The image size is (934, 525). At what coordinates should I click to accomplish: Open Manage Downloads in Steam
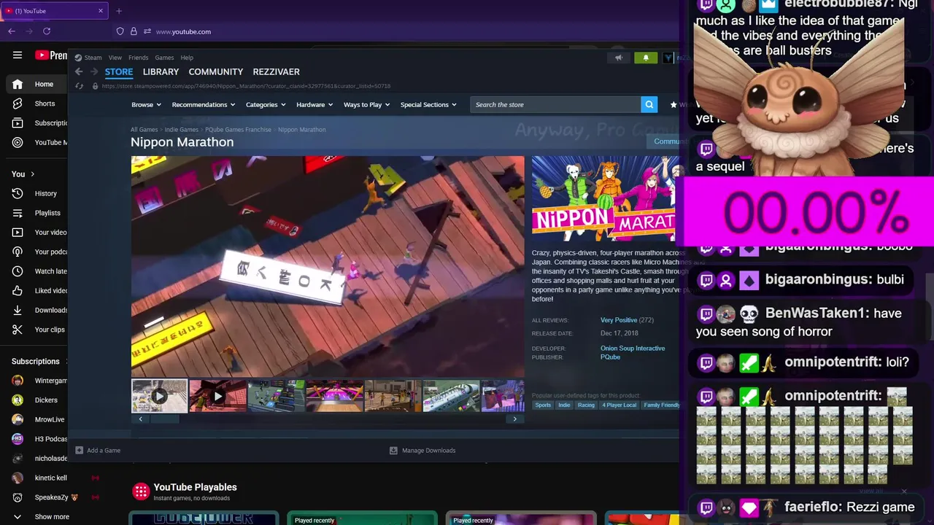[422, 451]
